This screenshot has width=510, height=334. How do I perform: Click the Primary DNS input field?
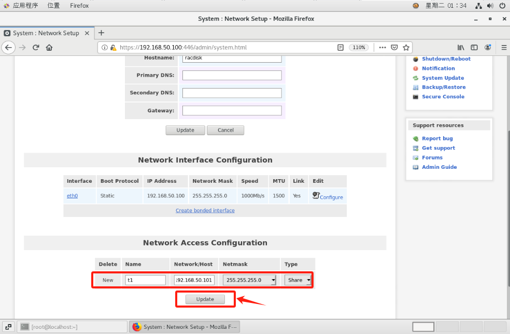tap(232, 76)
